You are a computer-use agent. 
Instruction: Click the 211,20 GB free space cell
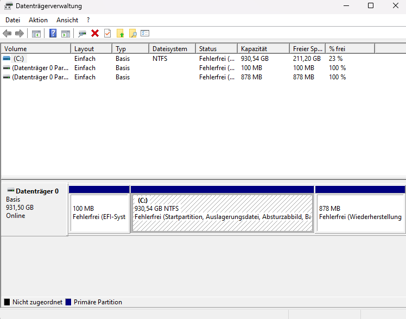307,59
